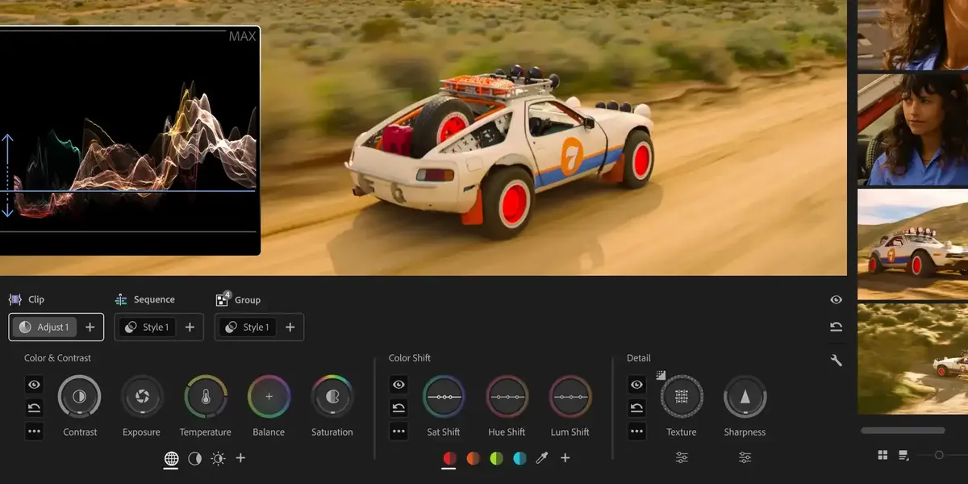968x484 pixels.
Task: Select the sun brightness icon under Color & Contrast
Action: (218, 458)
